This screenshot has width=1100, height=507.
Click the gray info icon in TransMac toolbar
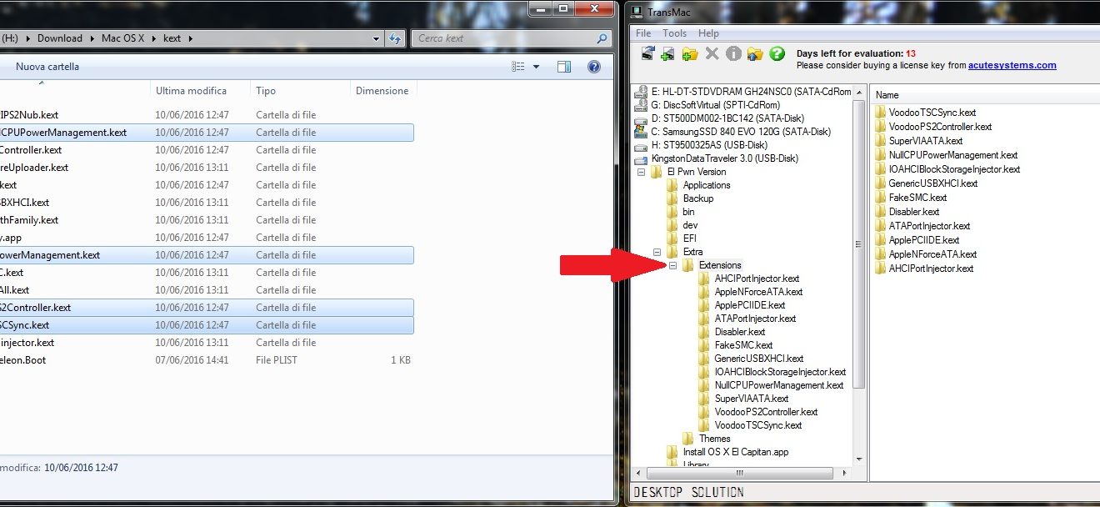733,54
